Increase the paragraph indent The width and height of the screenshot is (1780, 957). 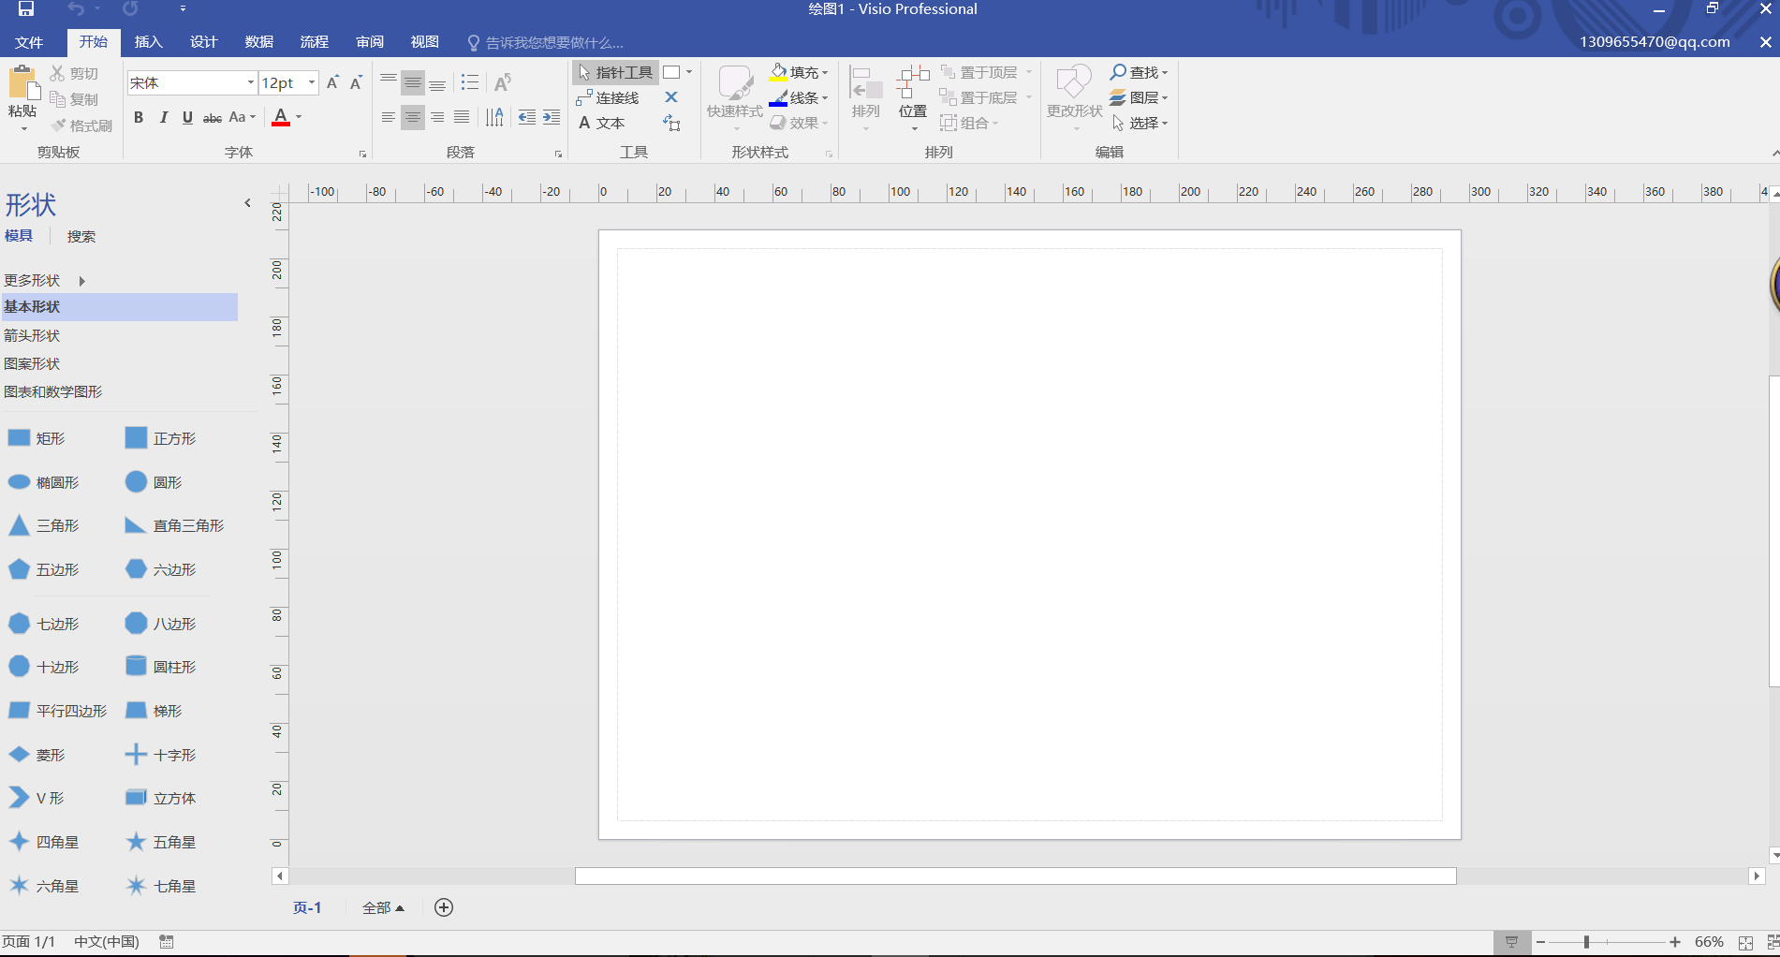(552, 117)
